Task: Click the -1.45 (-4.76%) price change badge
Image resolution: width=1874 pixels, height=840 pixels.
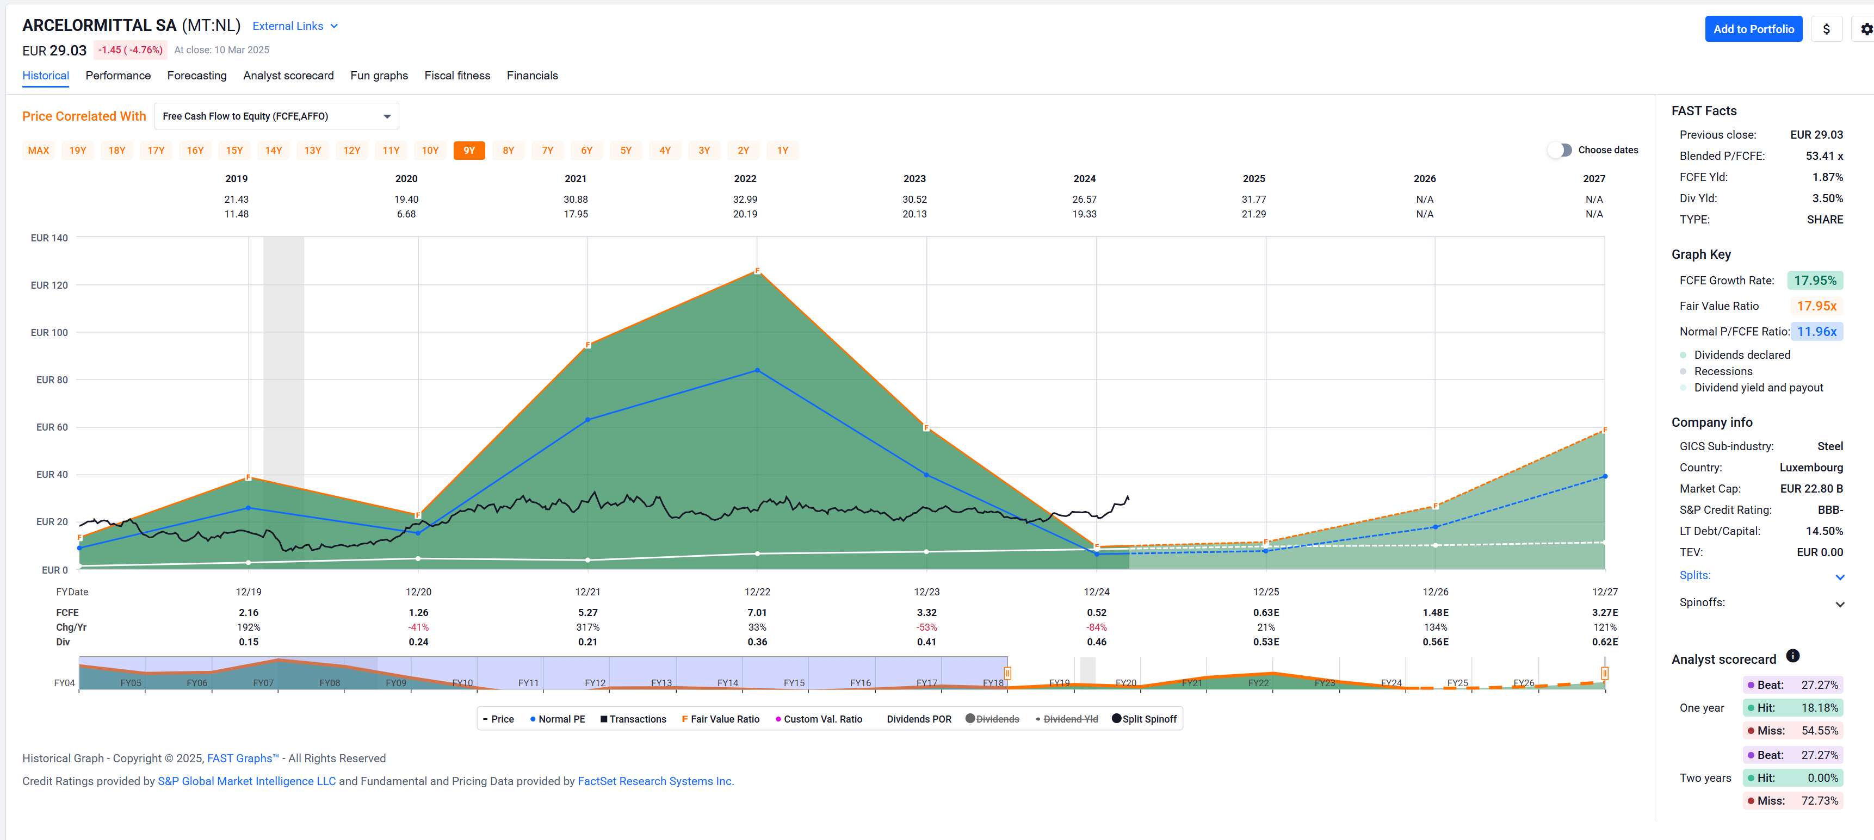Action: pos(131,50)
